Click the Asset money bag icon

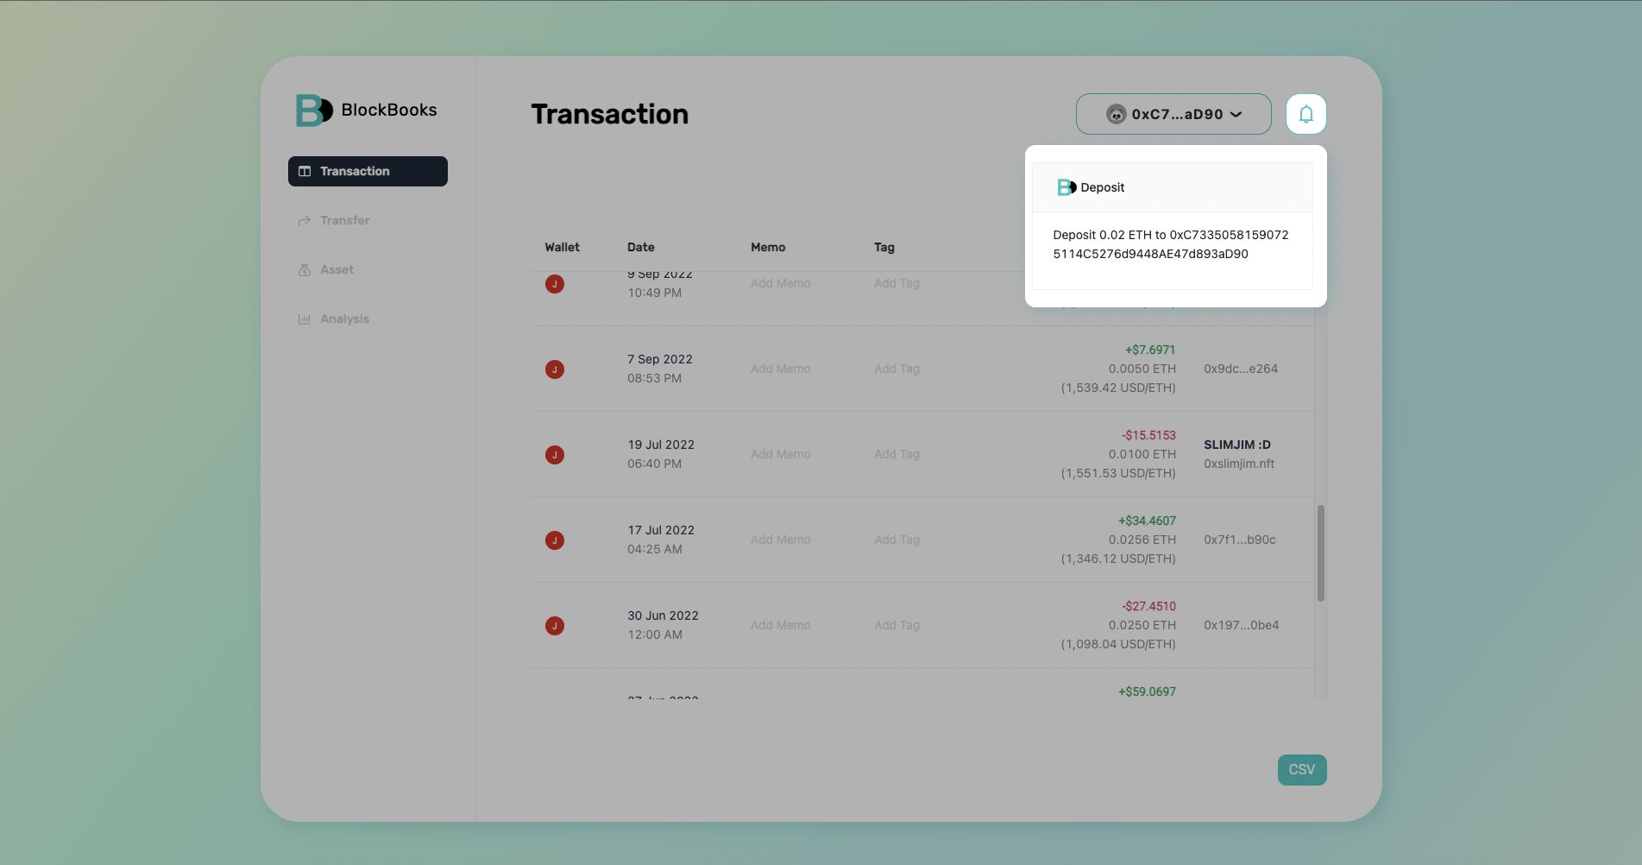click(305, 269)
